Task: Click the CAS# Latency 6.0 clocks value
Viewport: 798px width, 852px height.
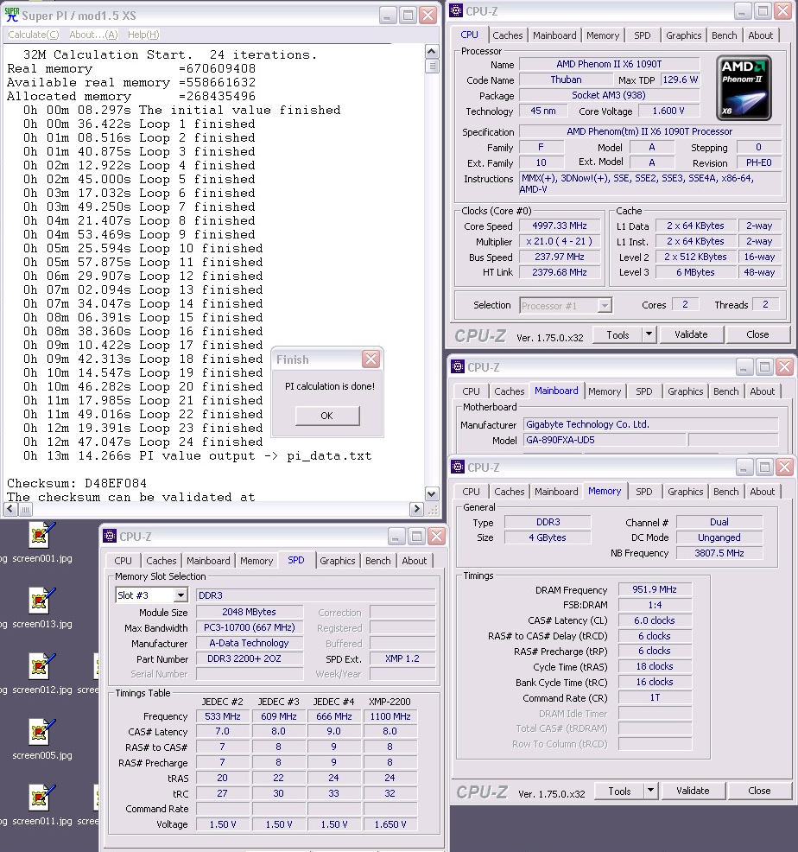Action: 655,620
